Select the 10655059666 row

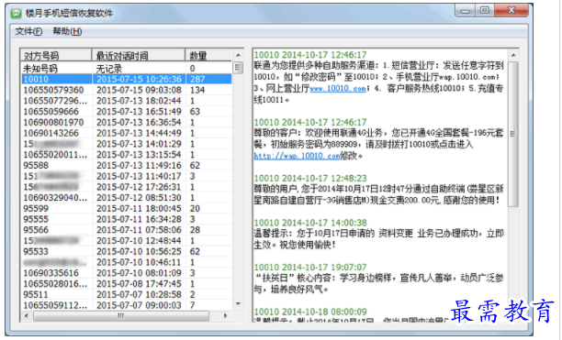coord(126,111)
